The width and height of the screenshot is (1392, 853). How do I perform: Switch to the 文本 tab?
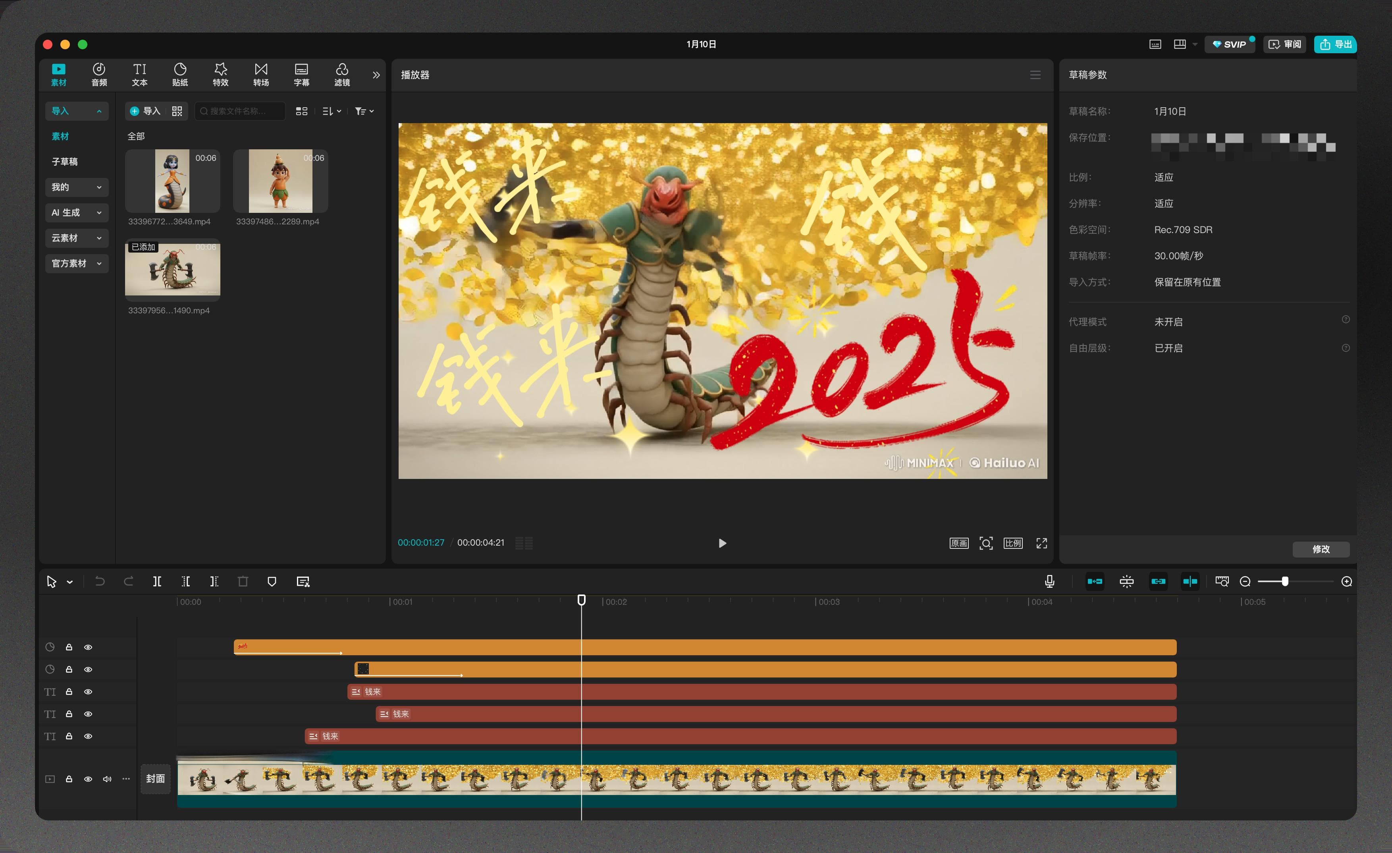[x=139, y=75]
